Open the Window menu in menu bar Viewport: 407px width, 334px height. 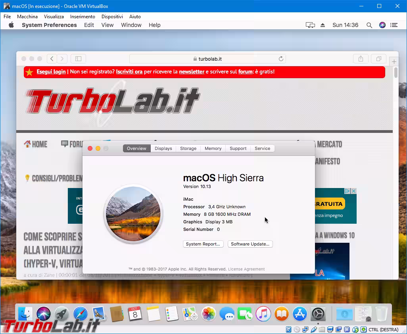click(x=131, y=25)
